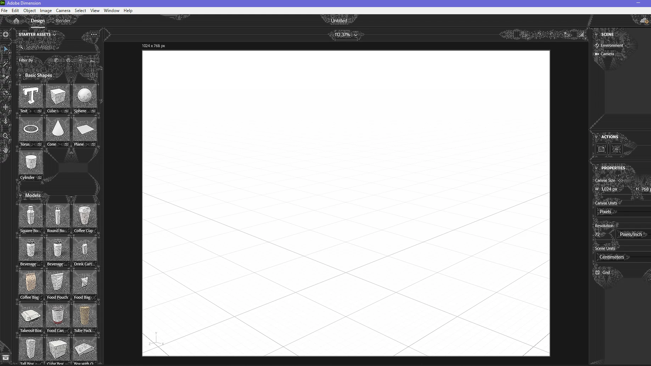Go to the Home screen icon
651x366 pixels.
(16, 21)
